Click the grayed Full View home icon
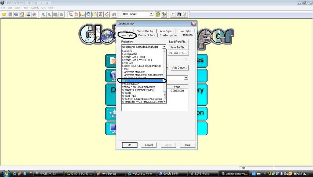This screenshot has width=313, height=177. (x=61, y=14)
